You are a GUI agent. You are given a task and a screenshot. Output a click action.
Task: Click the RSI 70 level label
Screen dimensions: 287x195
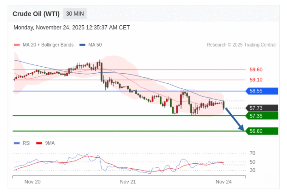click(x=252, y=153)
